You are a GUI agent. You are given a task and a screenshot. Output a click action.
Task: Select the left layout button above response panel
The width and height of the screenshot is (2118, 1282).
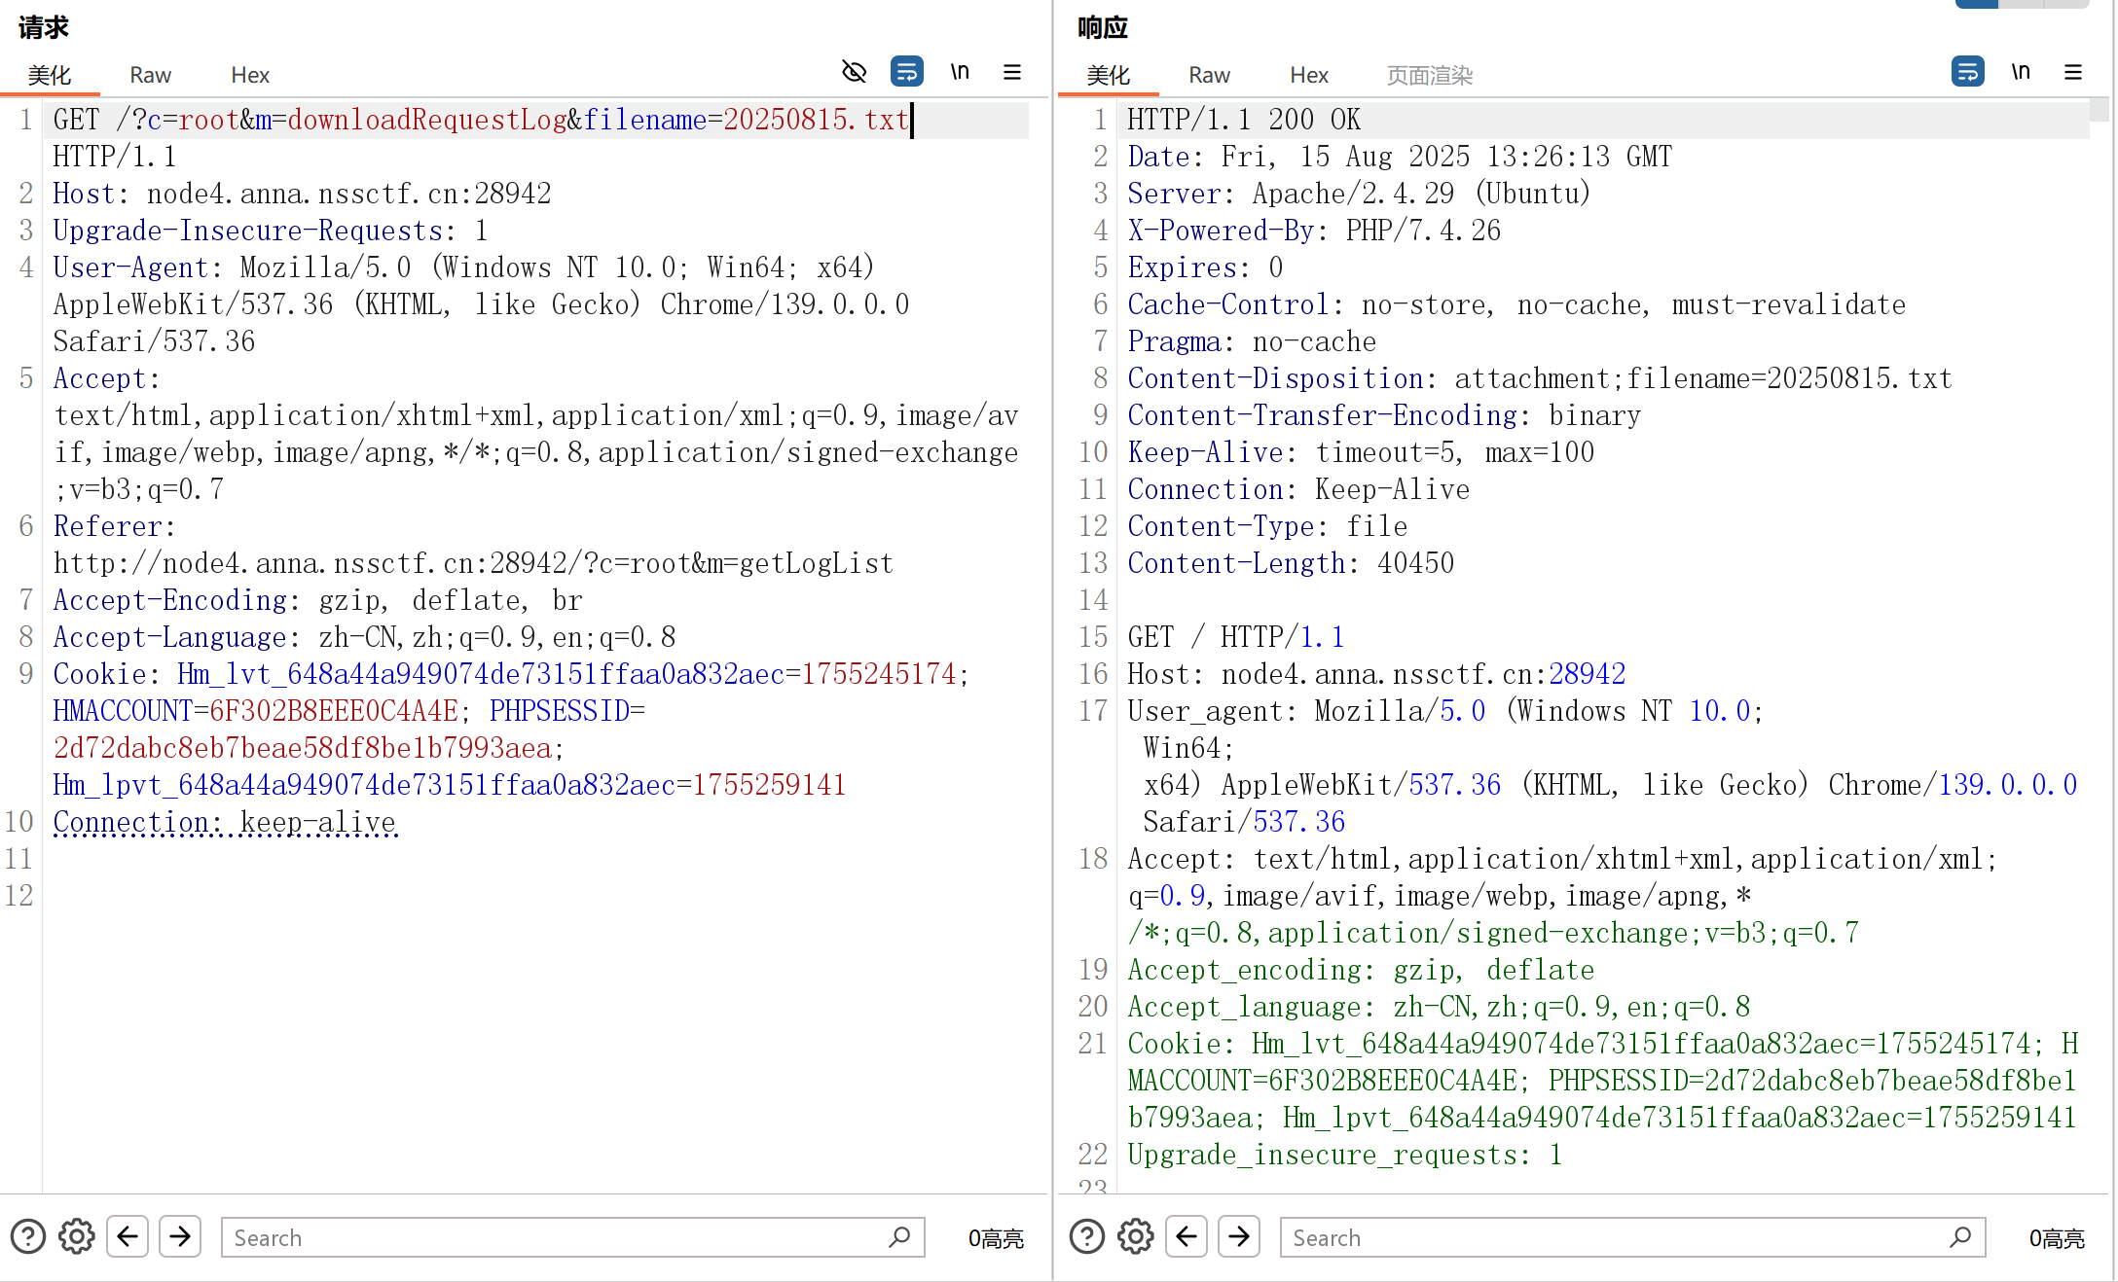[x=1976, y=4]
